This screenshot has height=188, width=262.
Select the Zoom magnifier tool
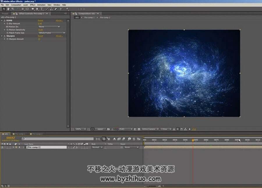13,9
